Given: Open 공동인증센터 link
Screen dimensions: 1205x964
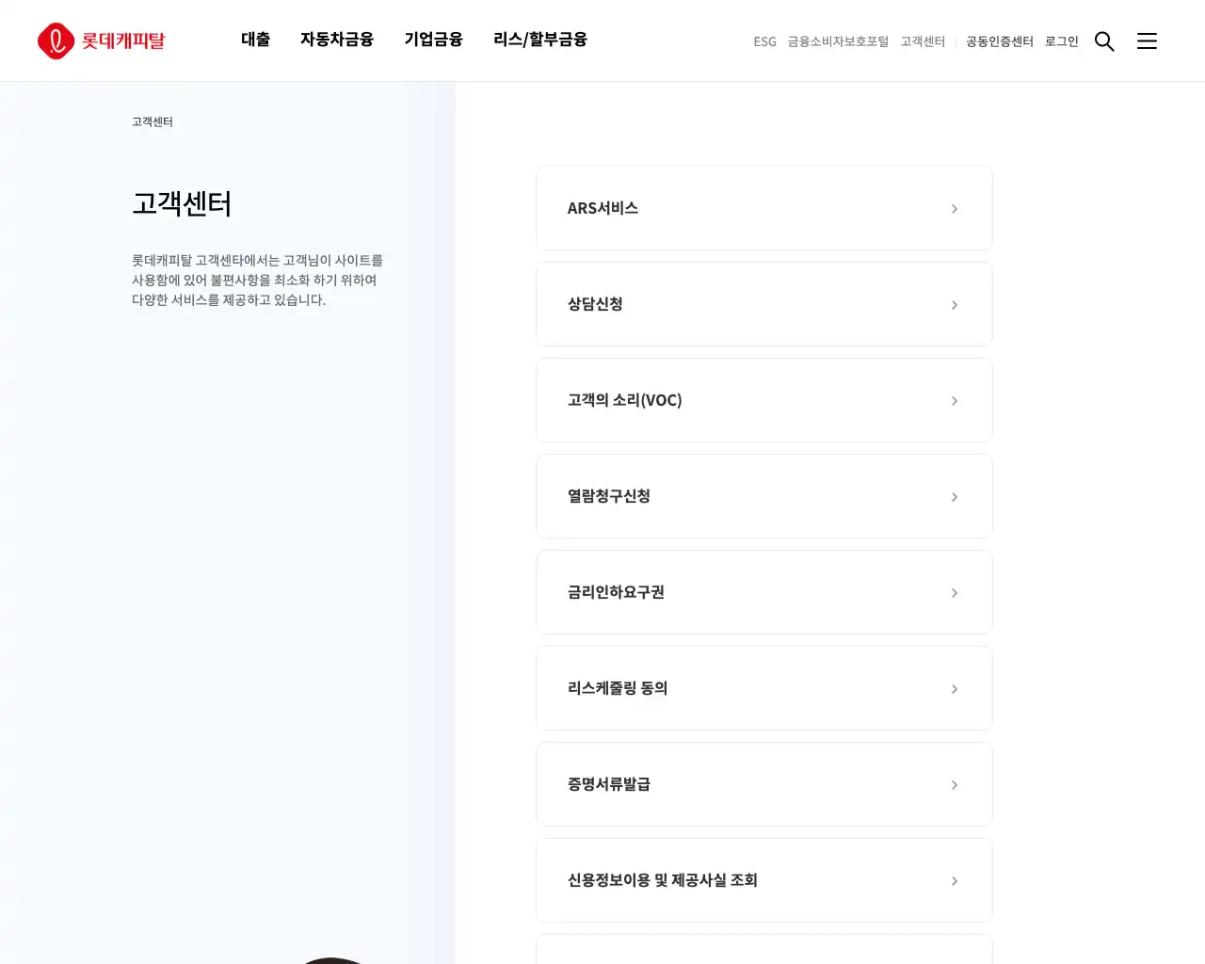Looking at the screenshot, I should point(1000,41).
